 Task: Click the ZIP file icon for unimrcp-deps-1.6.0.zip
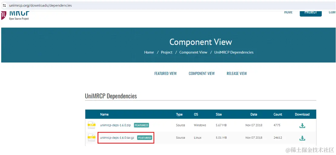91,125
